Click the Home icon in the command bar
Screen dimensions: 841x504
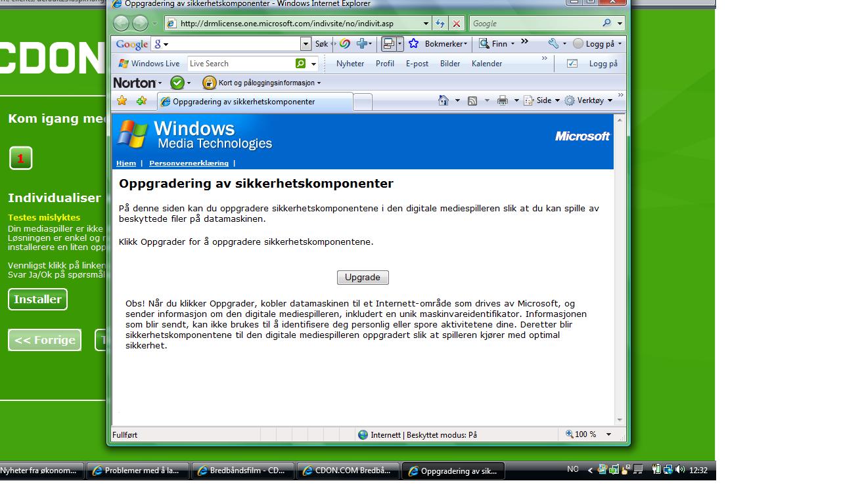click(x=443, y=100)
